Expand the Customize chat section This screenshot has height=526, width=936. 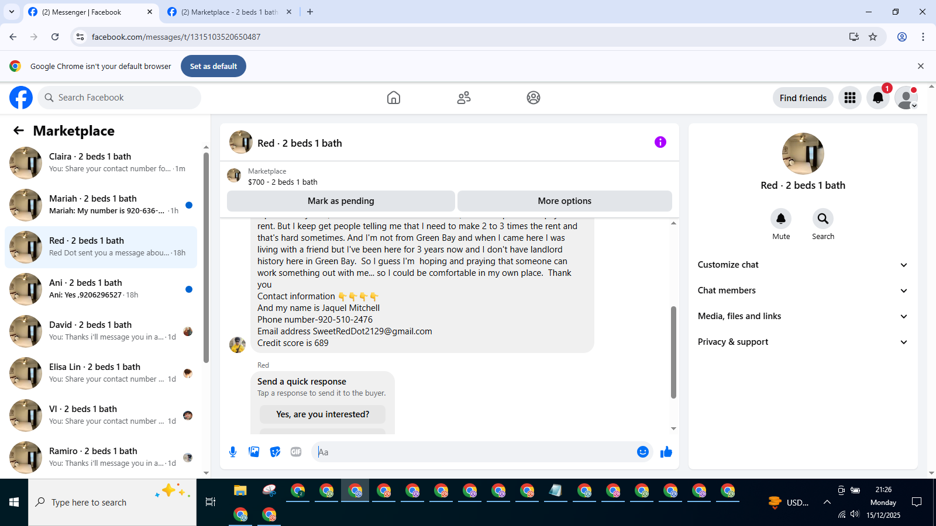(x=803, y=265)
